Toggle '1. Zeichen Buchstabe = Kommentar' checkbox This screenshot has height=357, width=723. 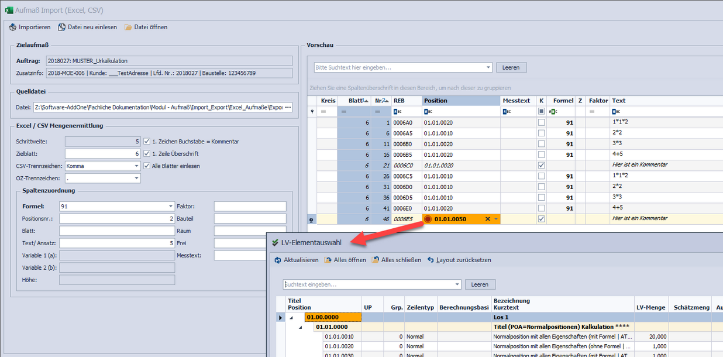(x=147, y=142)
